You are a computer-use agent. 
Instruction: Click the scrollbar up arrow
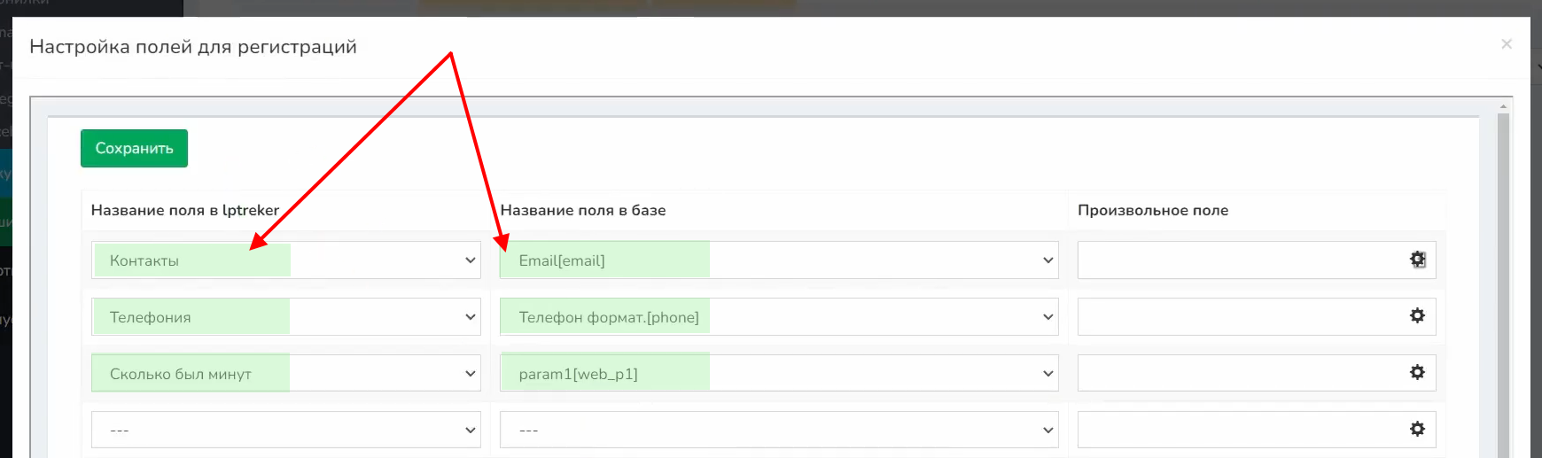[1503, 106]
